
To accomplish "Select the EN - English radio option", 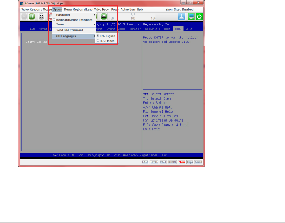I will (x=98, y=36).
